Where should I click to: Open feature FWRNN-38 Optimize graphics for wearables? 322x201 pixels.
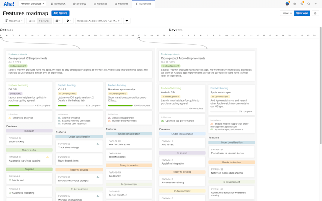click(x=231, y=192)
